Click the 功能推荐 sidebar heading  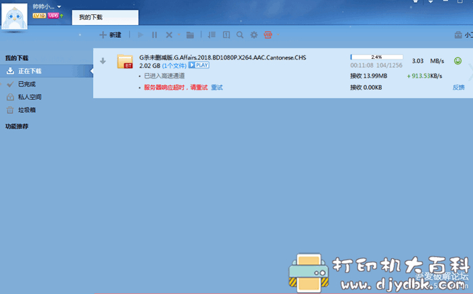coord(17,126)
